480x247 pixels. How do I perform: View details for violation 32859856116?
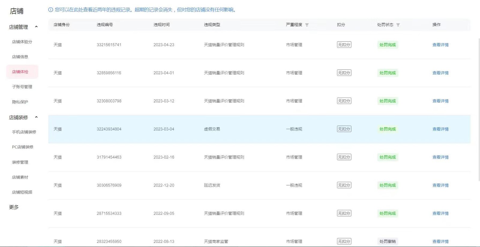click(x=440, y=73)
